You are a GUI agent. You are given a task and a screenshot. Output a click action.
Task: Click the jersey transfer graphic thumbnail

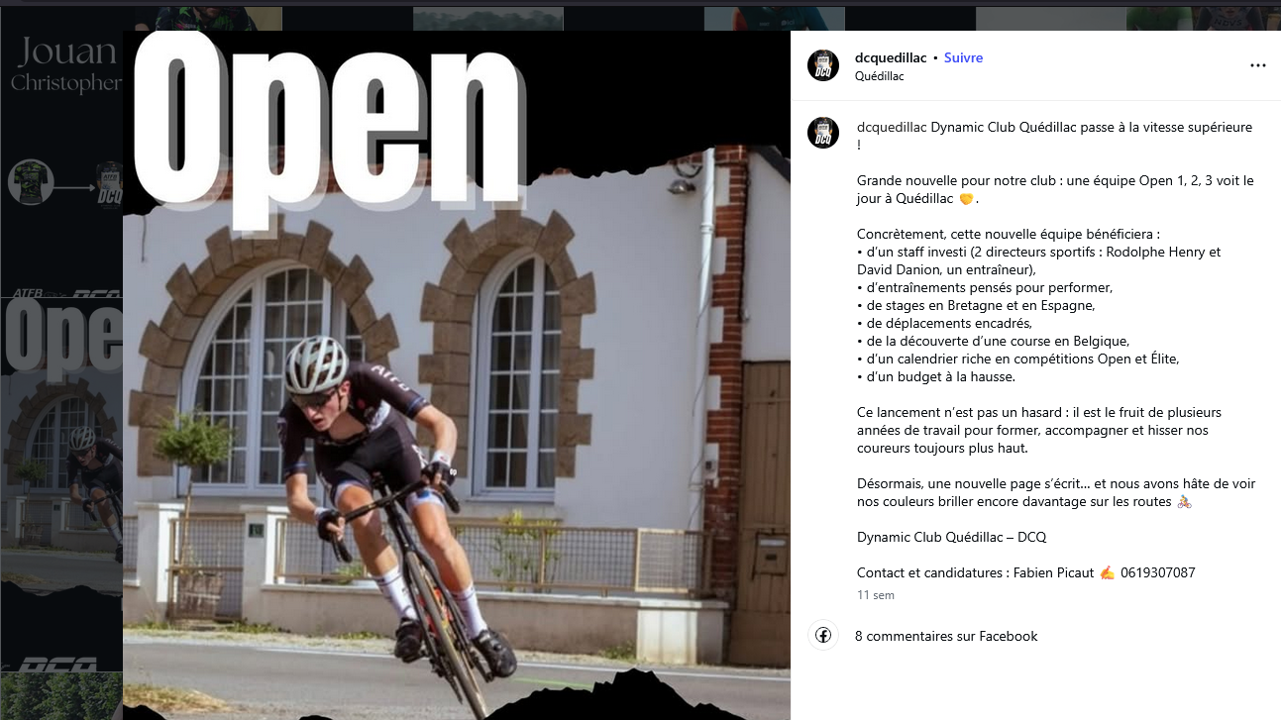63,183
